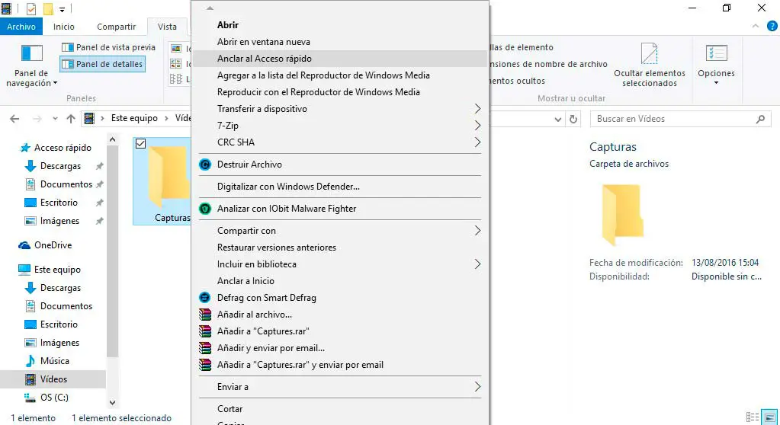Select Imágenes under Este equipo
780x425 pixels.
coord(59,343)
